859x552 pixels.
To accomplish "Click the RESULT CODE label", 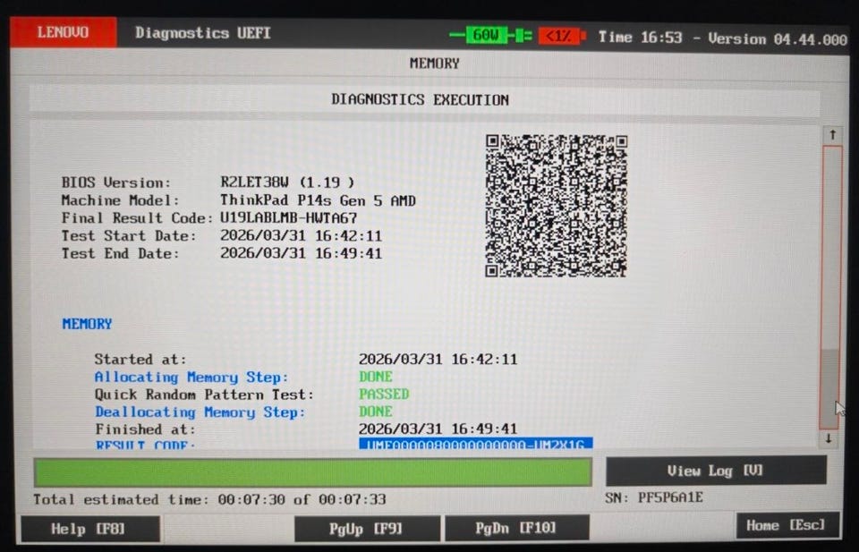I will point(145,445).
